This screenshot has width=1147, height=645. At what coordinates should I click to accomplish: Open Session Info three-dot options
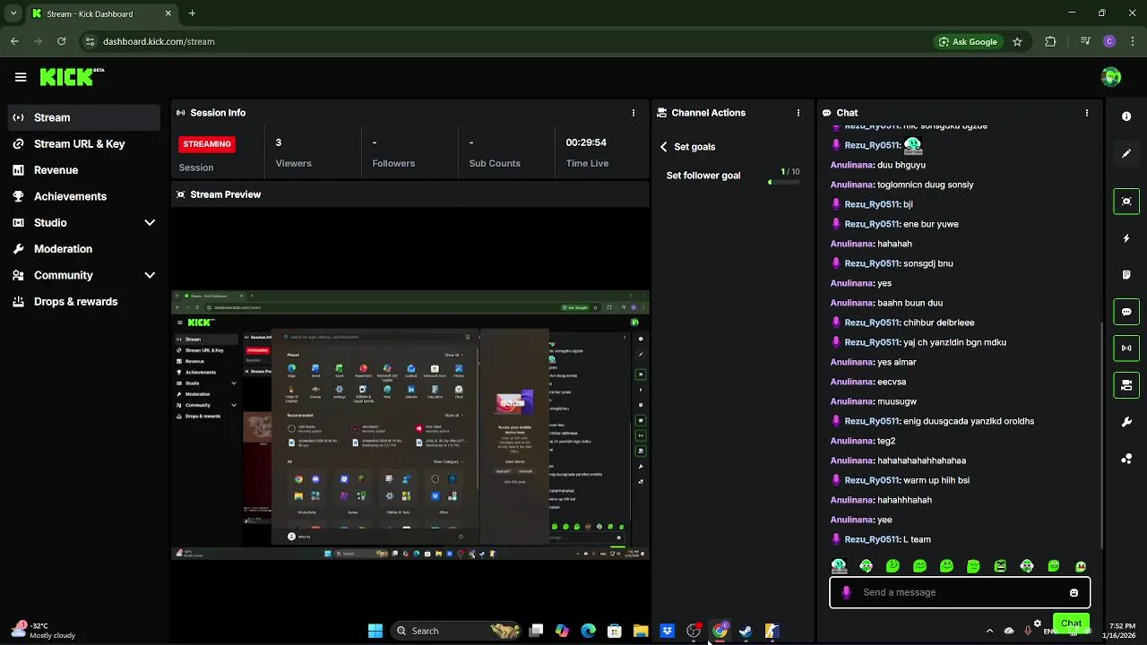634,113
